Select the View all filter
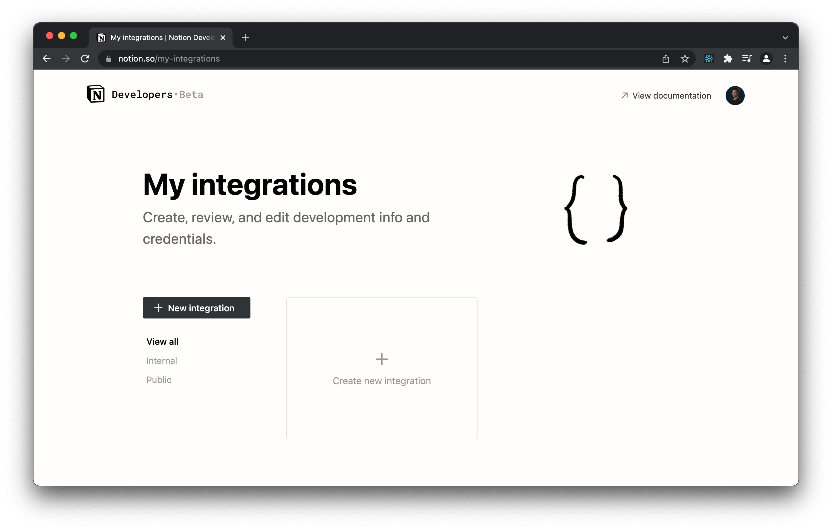The image size is (832, 530). pyautogui.click(x=162, y=341)
